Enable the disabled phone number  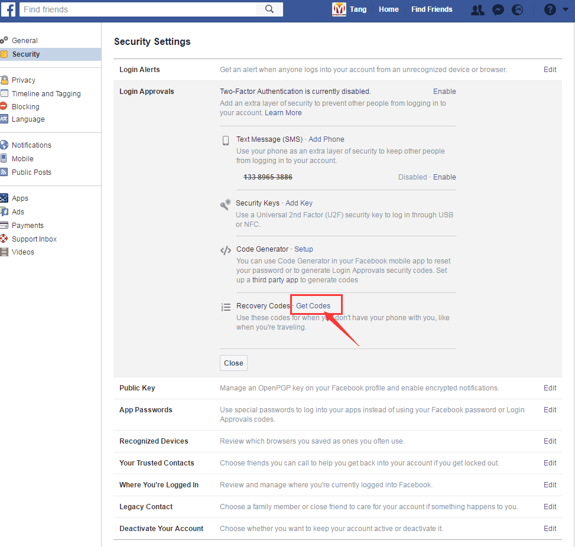click(x=444, y=177)
